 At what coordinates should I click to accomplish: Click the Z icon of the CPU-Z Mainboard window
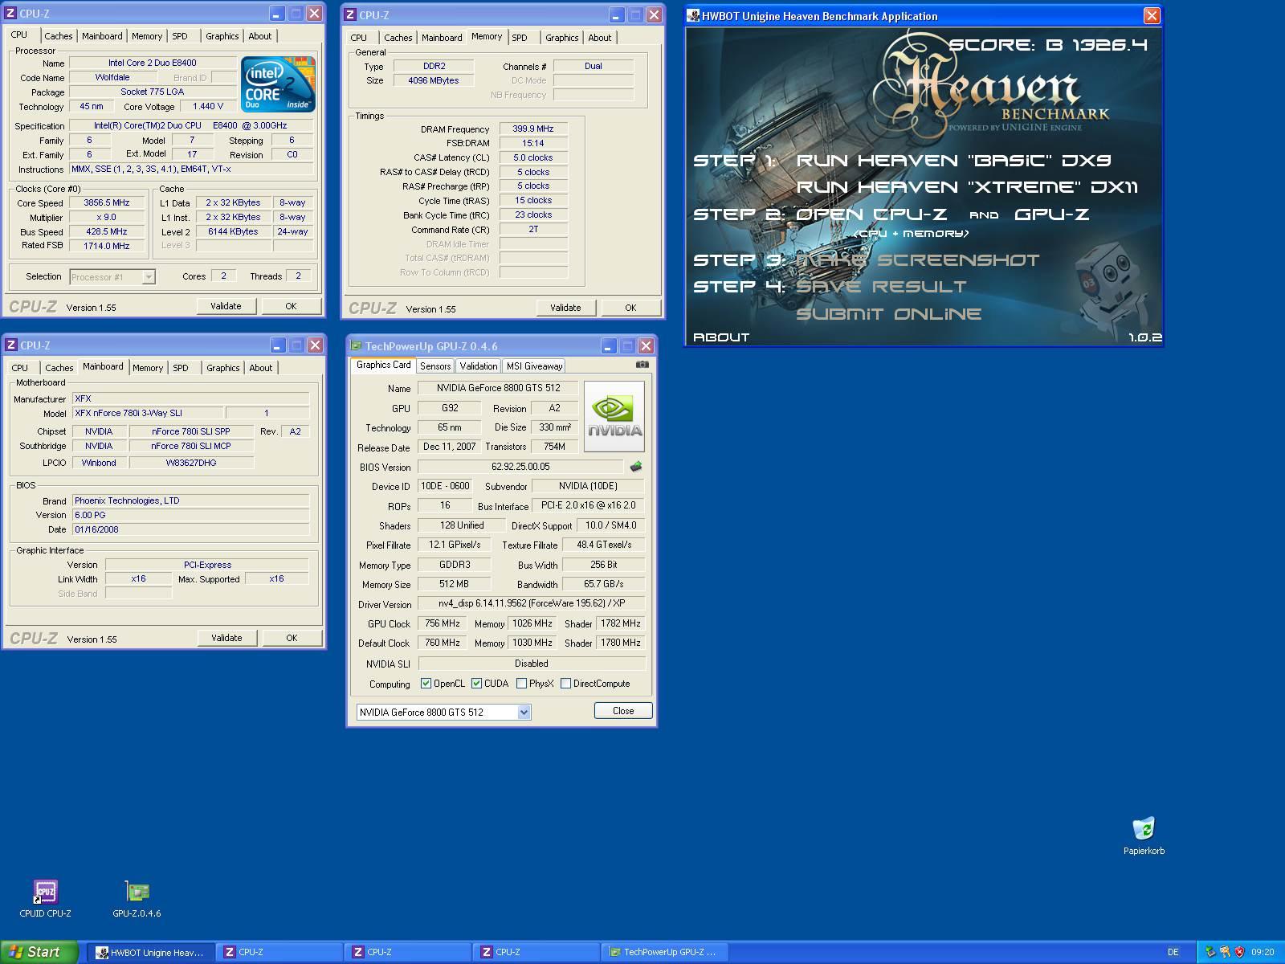(x=11, y=345)
